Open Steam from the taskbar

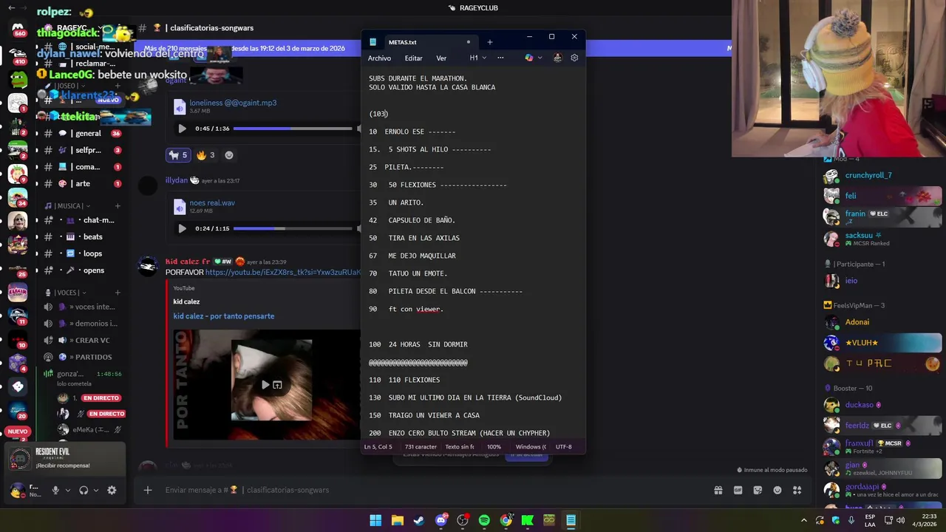click(x=419, y=520)
